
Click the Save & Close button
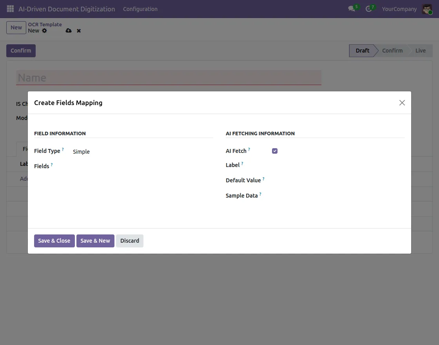pyautogui.click(x=54, y=241)
